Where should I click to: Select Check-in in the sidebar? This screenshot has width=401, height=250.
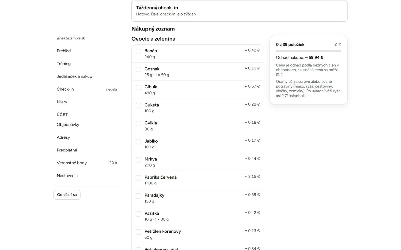pos(87,89)
